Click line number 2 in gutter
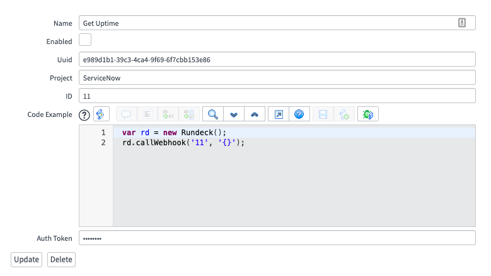The height and width of the screenshot is (276, 491). (x=103, y=143)
